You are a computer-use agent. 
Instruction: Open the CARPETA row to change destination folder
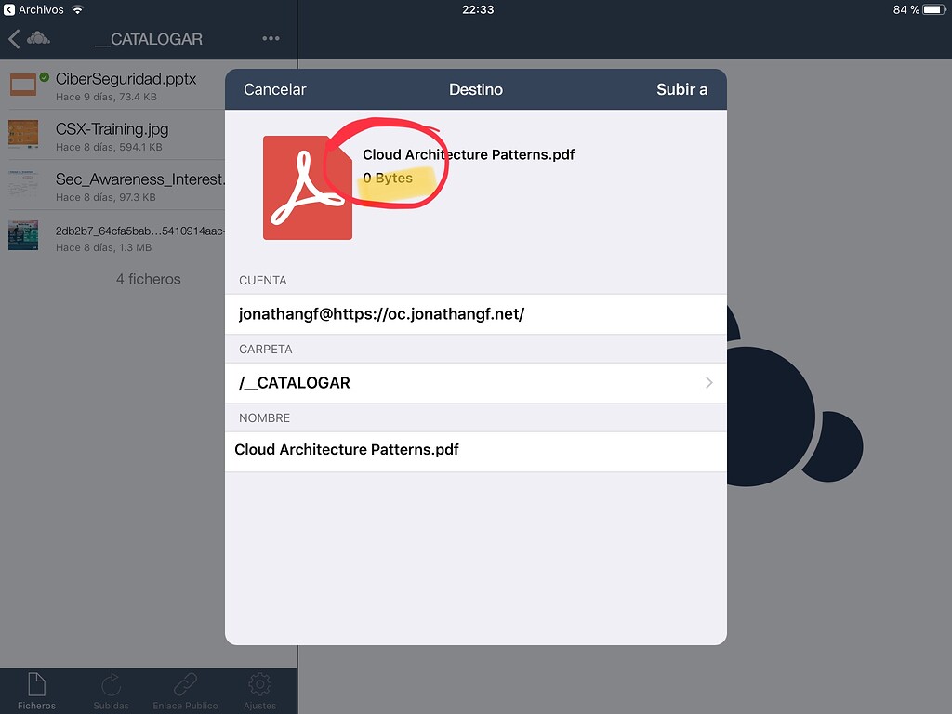click(x=476, y=382)
